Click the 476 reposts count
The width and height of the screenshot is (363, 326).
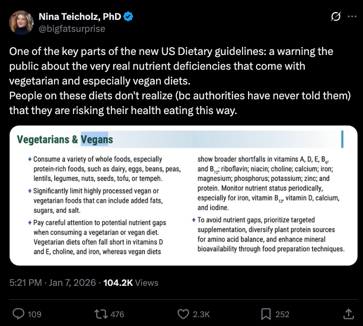(117, 314)
